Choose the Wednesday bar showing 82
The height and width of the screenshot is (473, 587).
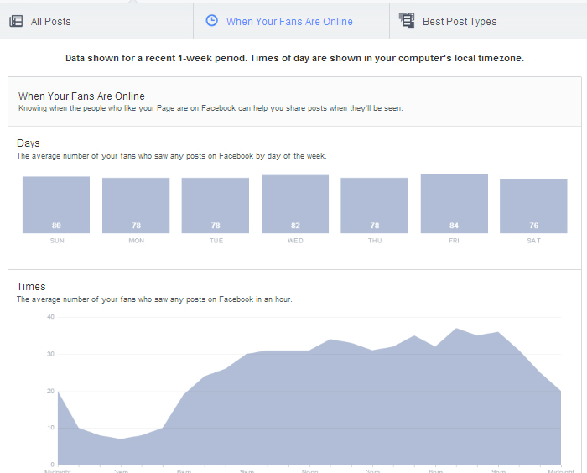pyautogui.click(x=295, y=204)
